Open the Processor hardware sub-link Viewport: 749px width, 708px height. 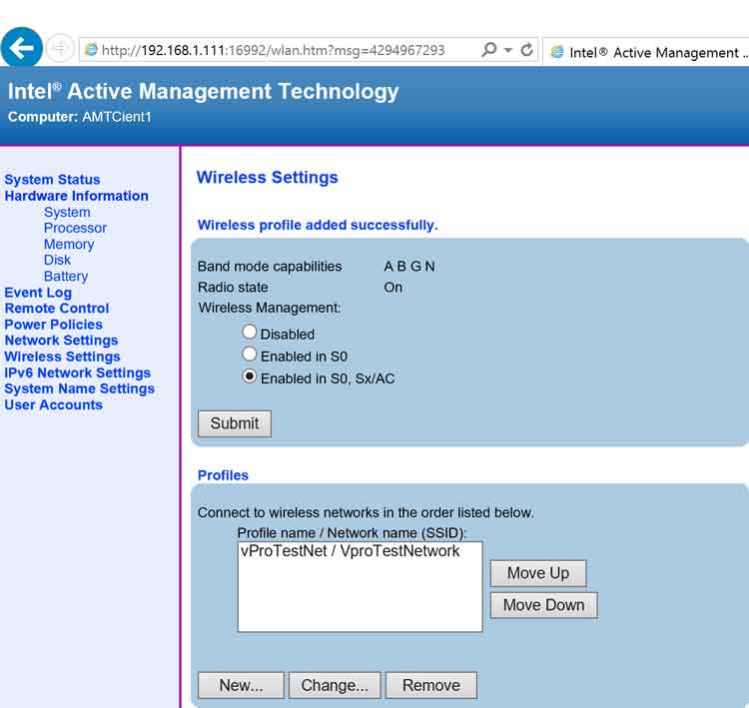tap(75, 228)
